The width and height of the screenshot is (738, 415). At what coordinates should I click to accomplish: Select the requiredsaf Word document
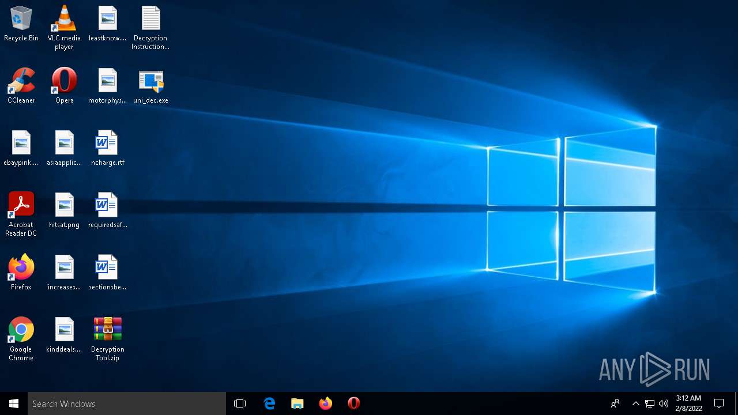[x=108, y=210]
